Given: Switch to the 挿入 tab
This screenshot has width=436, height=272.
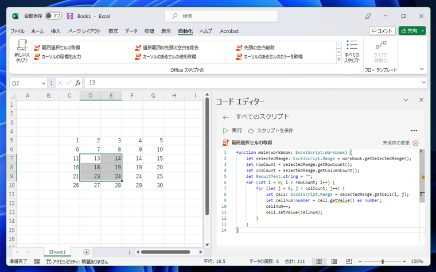Looking at the screenshot, I should pos(56,31).
